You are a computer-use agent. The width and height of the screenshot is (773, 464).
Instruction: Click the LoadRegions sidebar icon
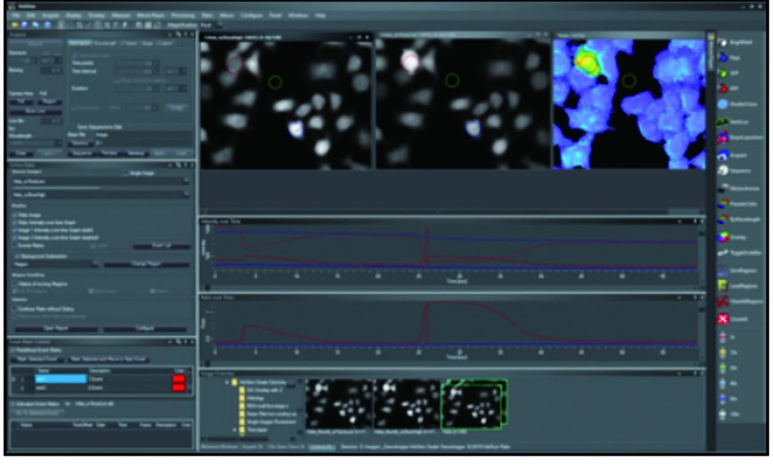723,286
